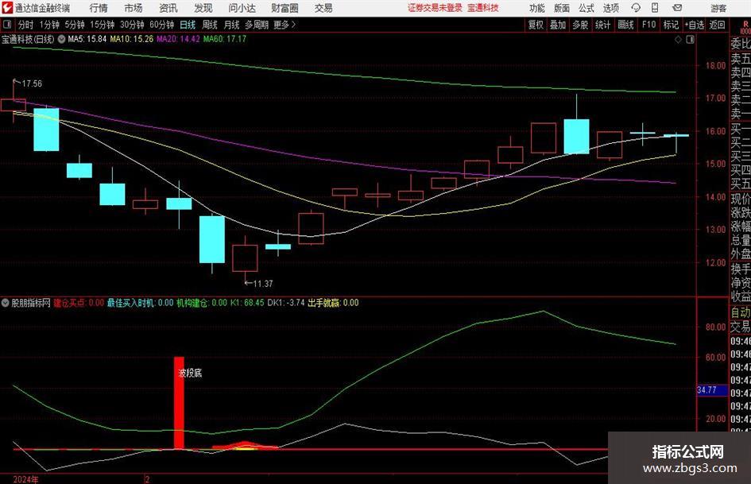Click the 通达信 red logo icon
Image resolution: width=751 pixels, height=484 pixels.
(7, 8)
